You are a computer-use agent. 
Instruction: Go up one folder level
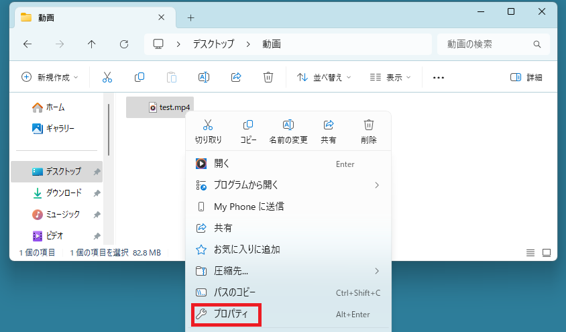(x=92, y=44)
